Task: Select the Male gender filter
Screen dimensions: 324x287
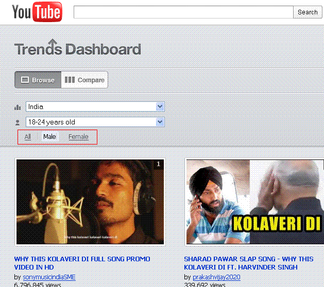Action: pyautogui.click(x=49, y=137)
